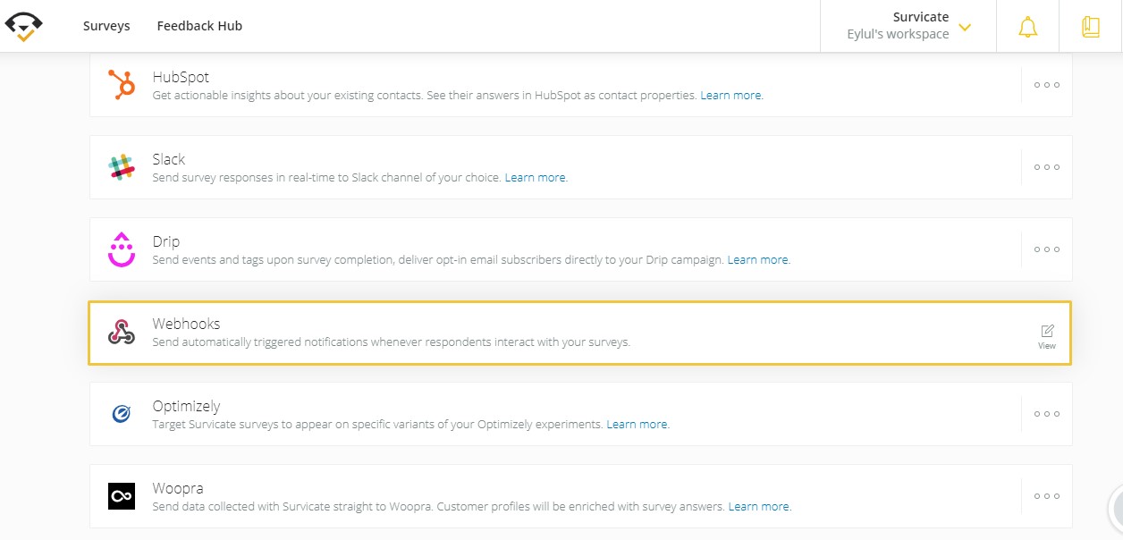Click the Woopra logo icon

(122, 496)
